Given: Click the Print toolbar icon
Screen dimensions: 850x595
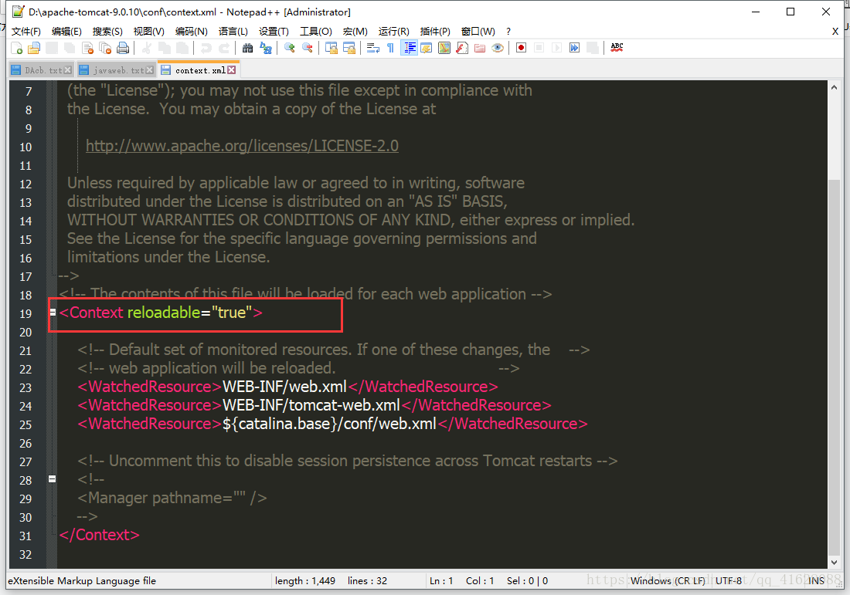Looking at the screenshot, I should [123, 48].
